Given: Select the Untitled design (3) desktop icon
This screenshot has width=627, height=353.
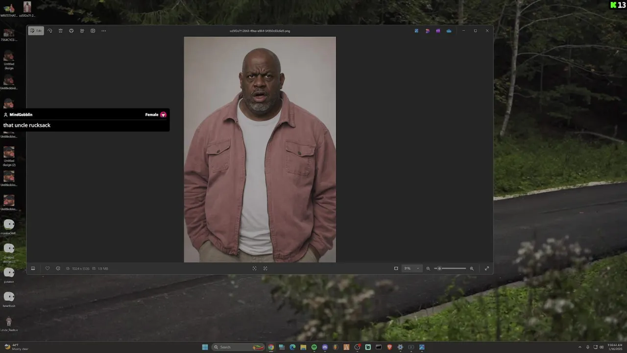Looking at the screenshot, I should point(9,253).
